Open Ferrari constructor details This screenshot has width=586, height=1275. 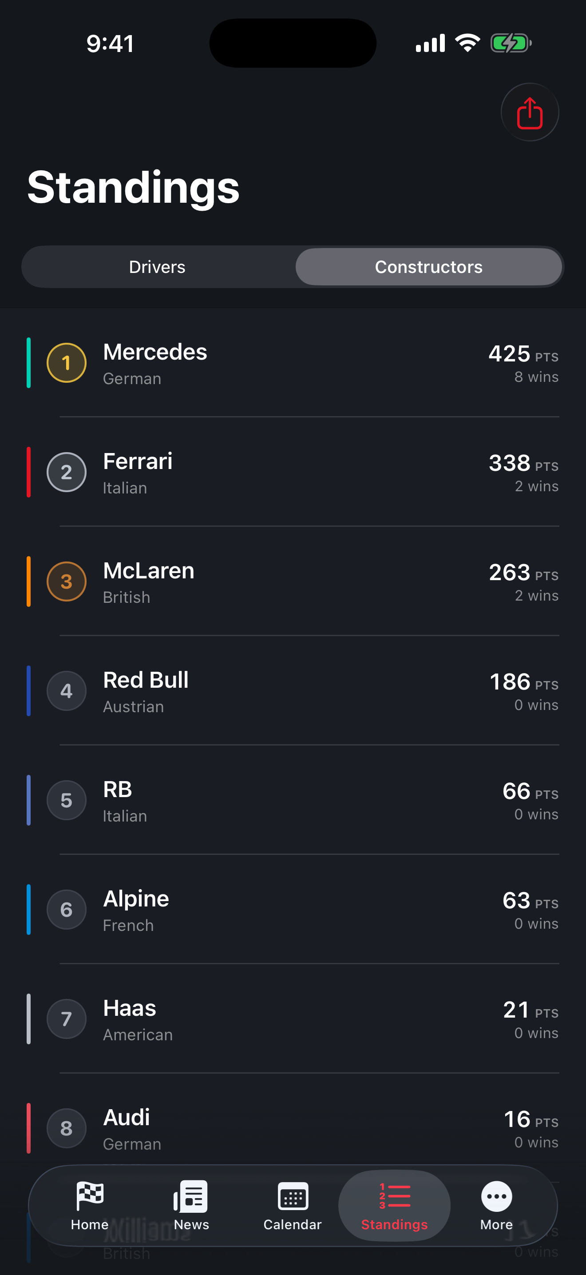[293, 472]
